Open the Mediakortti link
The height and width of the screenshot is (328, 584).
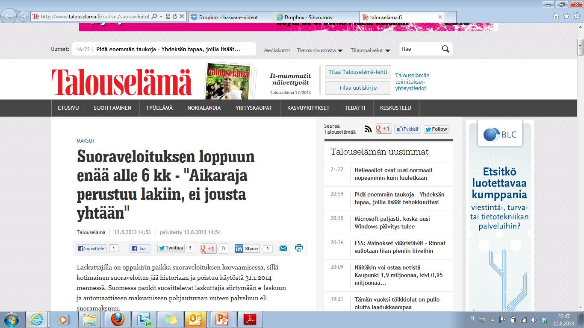coord(277,50)
